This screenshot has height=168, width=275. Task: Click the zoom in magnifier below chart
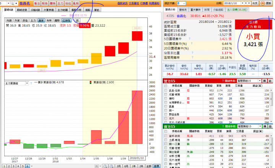111,166
